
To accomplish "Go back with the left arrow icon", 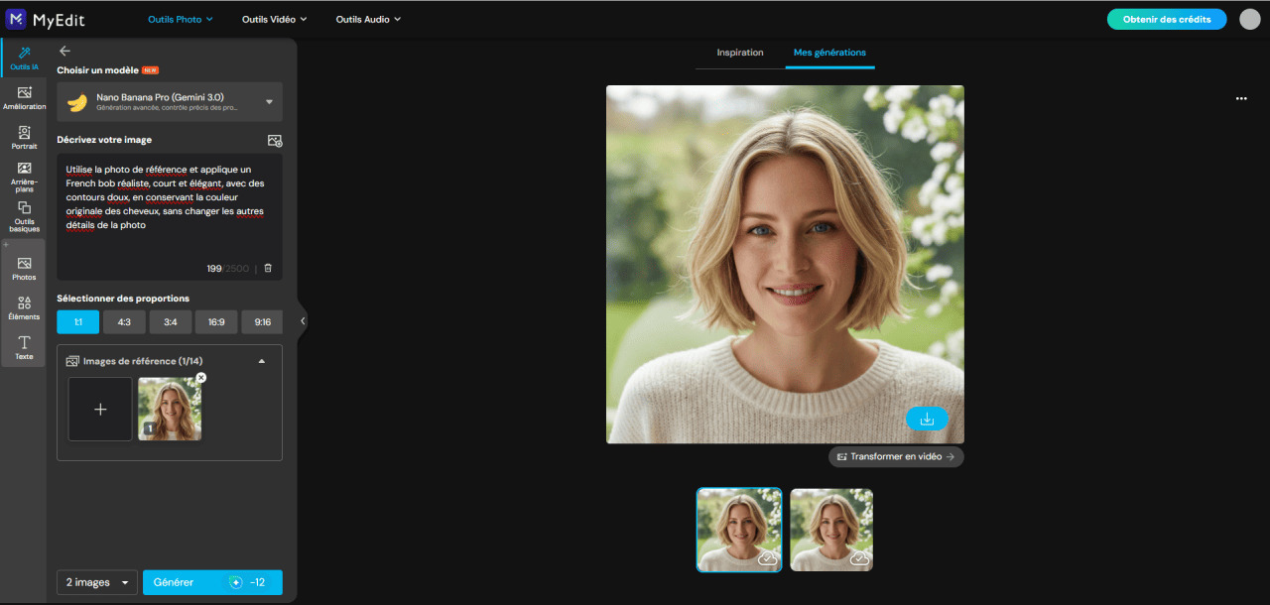I will 64,51.
